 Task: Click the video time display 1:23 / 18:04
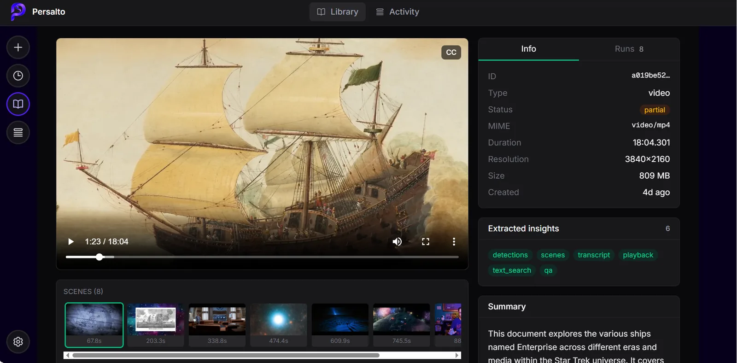click(106, 241)
